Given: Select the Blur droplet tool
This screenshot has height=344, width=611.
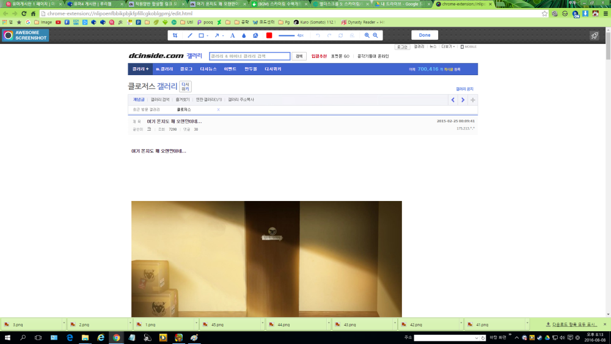Looking at the screenshot, I should pos(244,35).
